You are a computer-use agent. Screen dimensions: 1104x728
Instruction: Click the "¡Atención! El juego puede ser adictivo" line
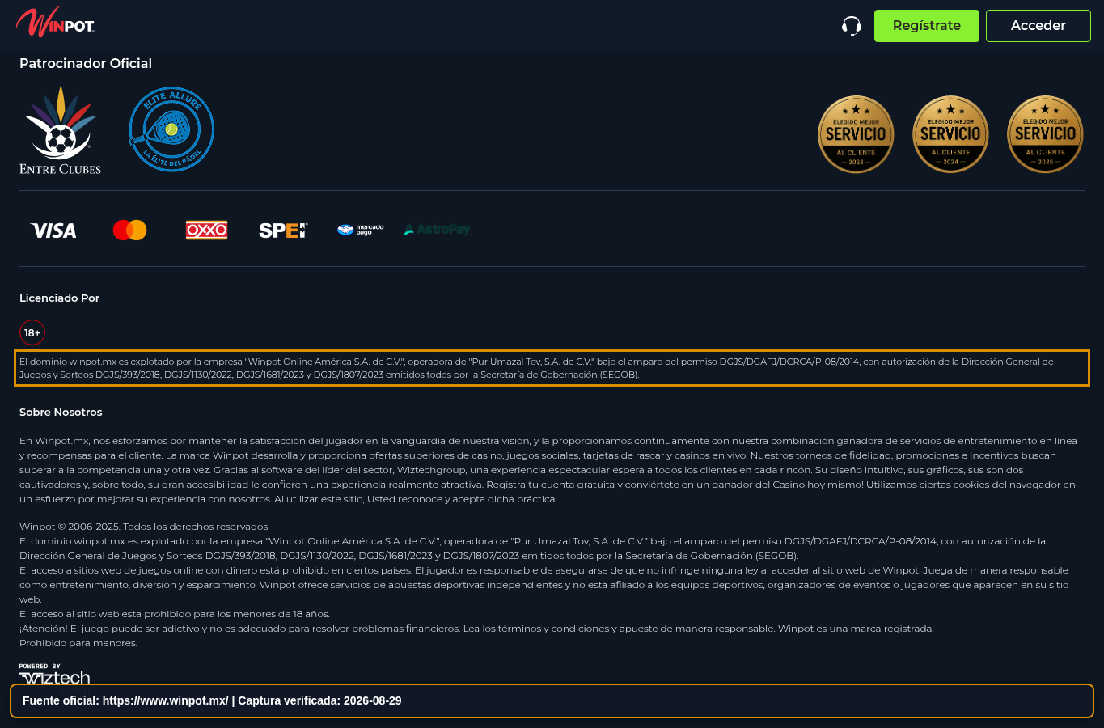coord(476,629)
